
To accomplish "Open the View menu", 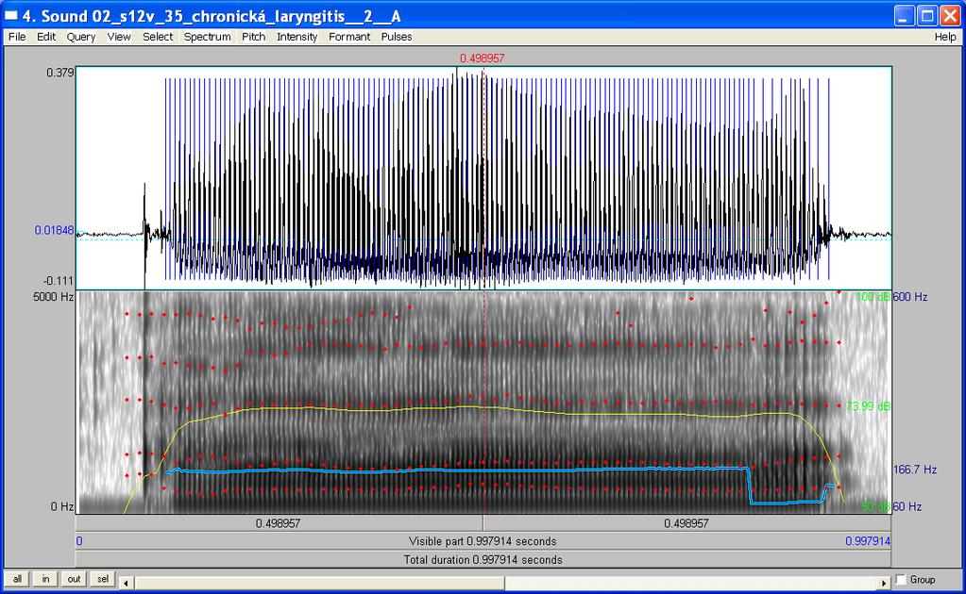I will click(119, 37).
